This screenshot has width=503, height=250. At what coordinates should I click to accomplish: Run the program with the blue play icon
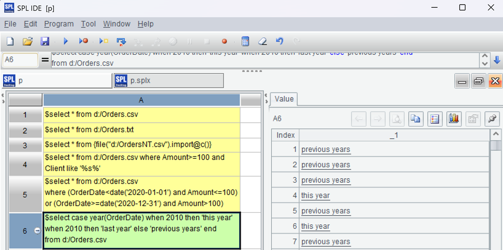[65, 41]
